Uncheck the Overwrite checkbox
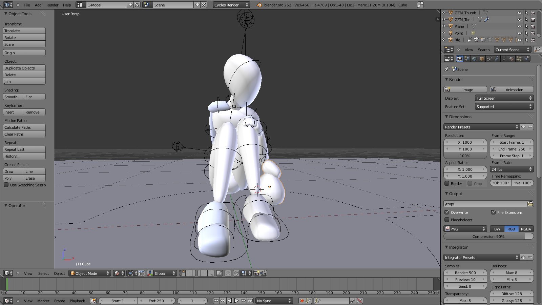This screenshot has height=305, width=542. pos(447,212)
